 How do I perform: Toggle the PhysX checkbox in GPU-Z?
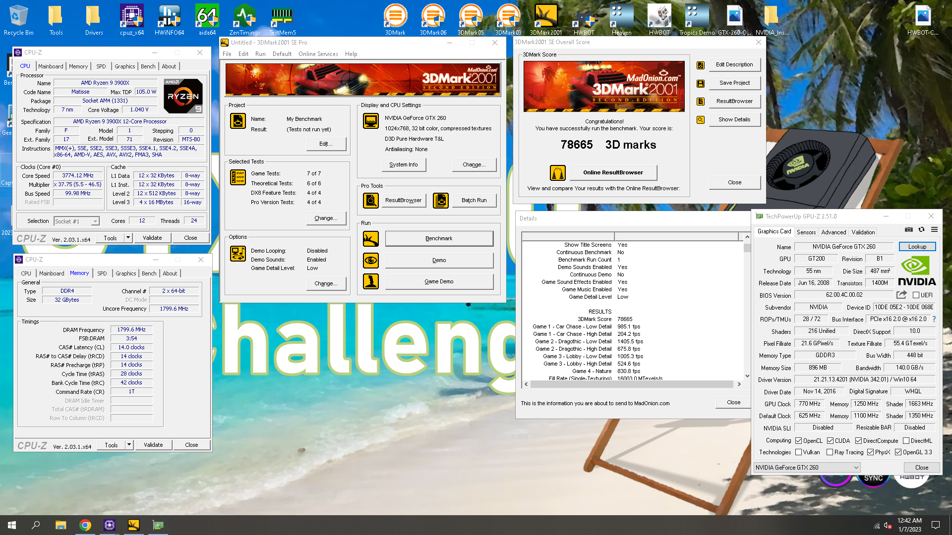tap(870, 452)
